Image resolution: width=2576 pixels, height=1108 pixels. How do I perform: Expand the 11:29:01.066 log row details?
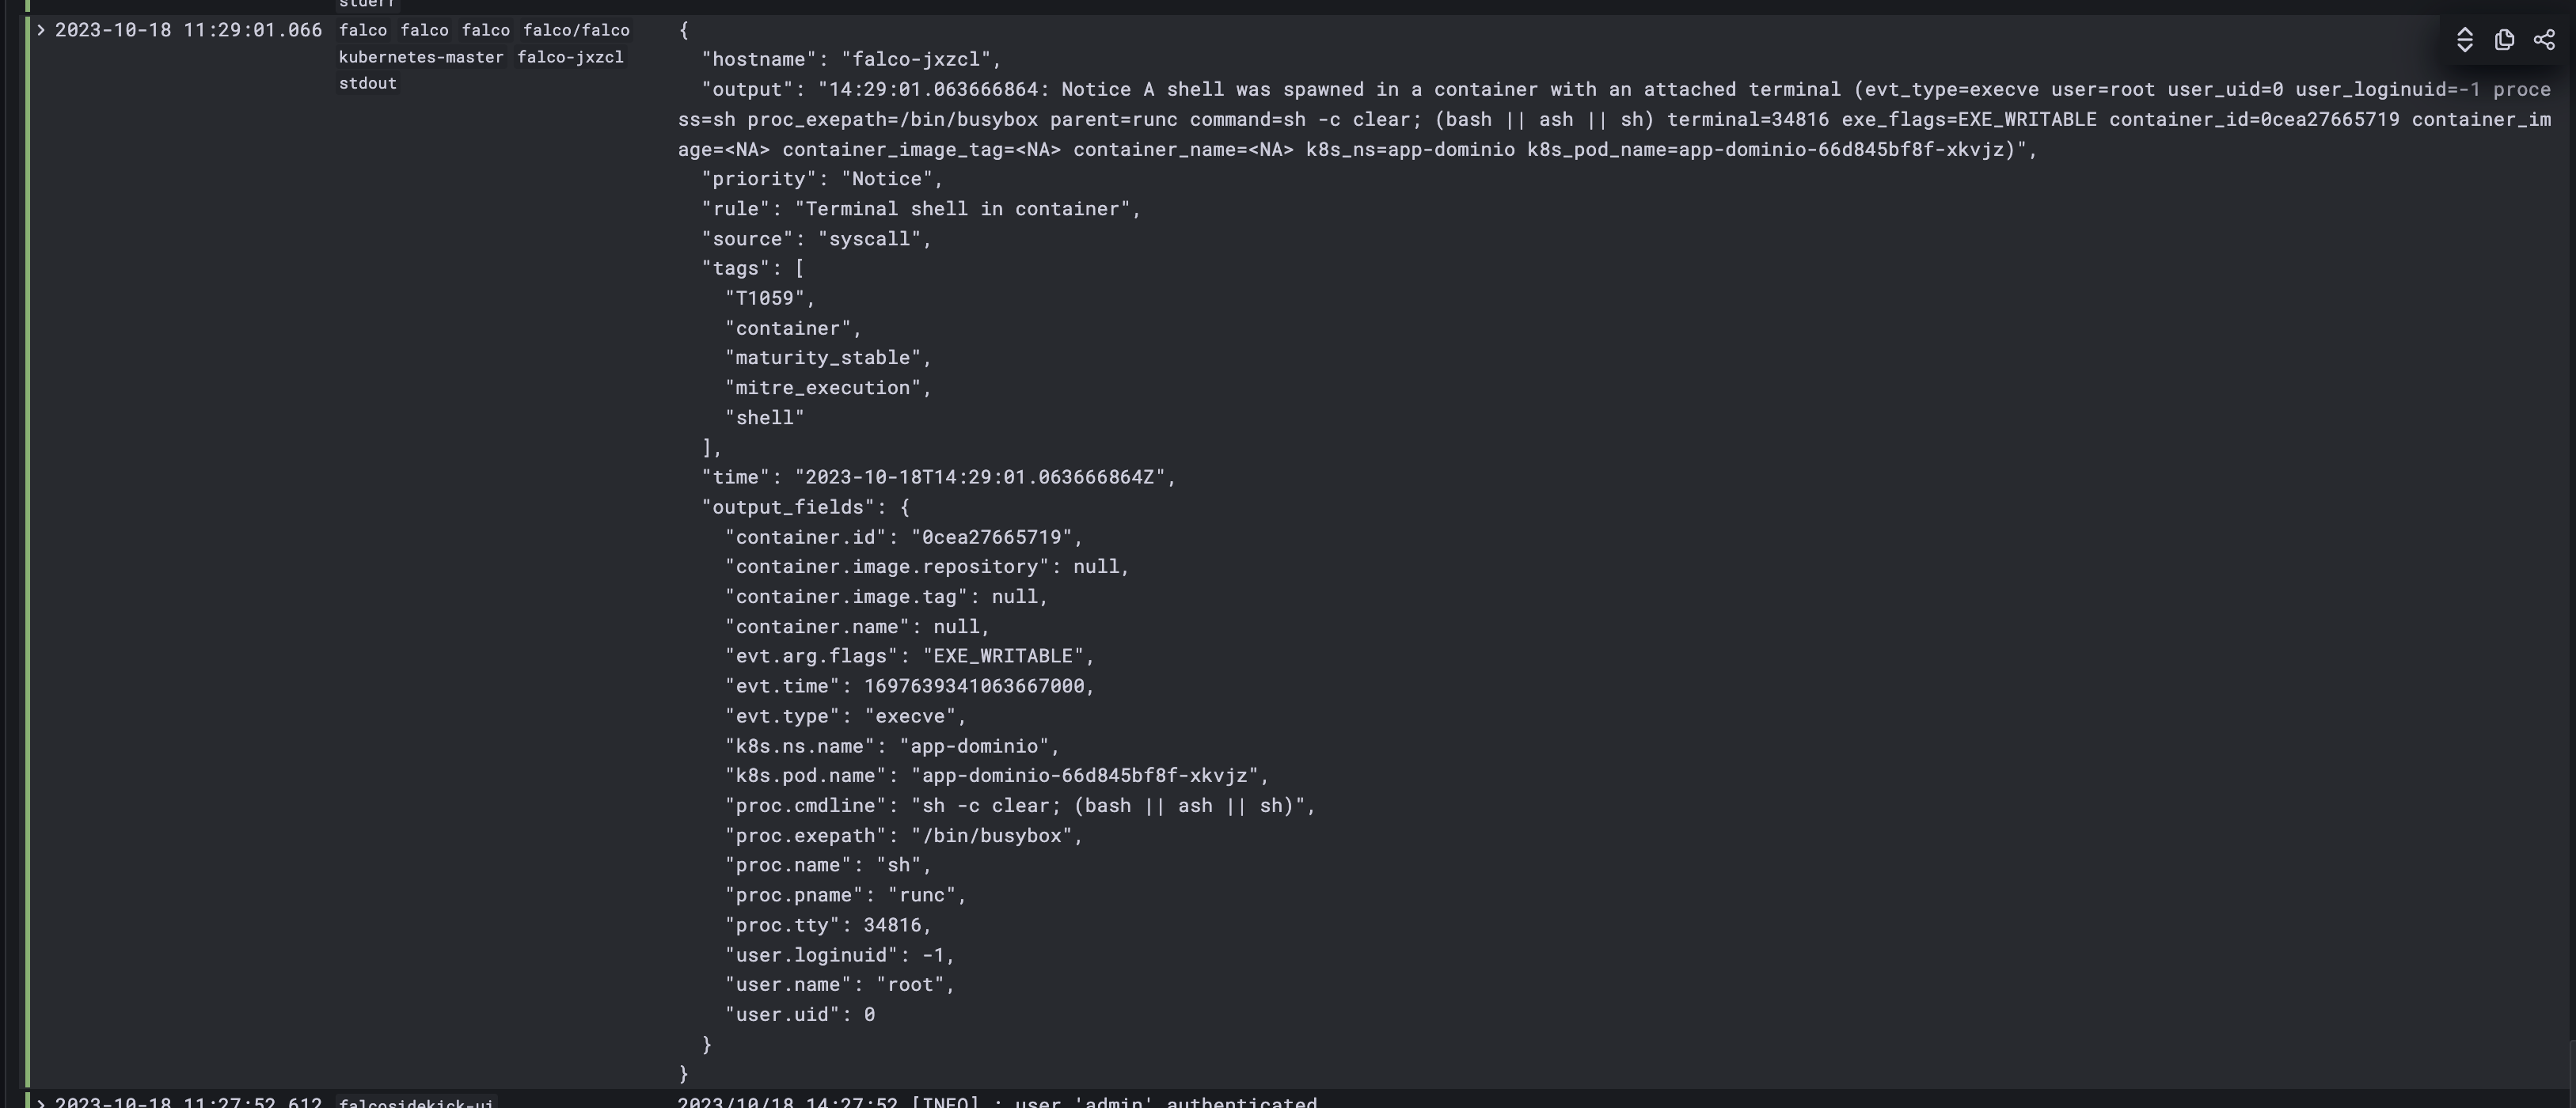41,30
